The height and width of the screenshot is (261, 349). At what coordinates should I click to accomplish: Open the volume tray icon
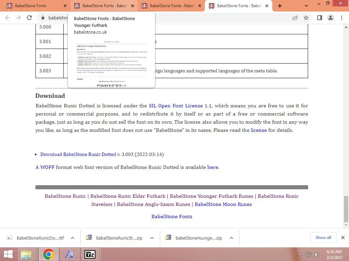click(x=317, y=255)
